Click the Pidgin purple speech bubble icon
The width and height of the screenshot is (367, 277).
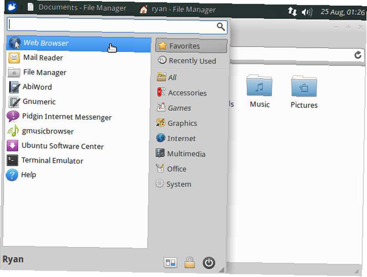(x=13, y=116)
